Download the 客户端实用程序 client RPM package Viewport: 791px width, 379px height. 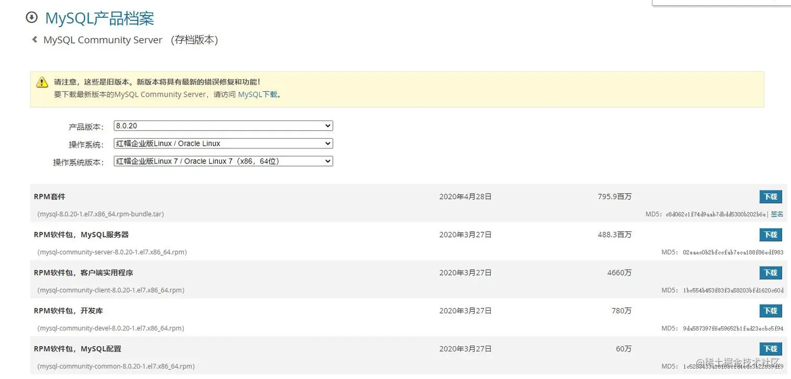770,273
